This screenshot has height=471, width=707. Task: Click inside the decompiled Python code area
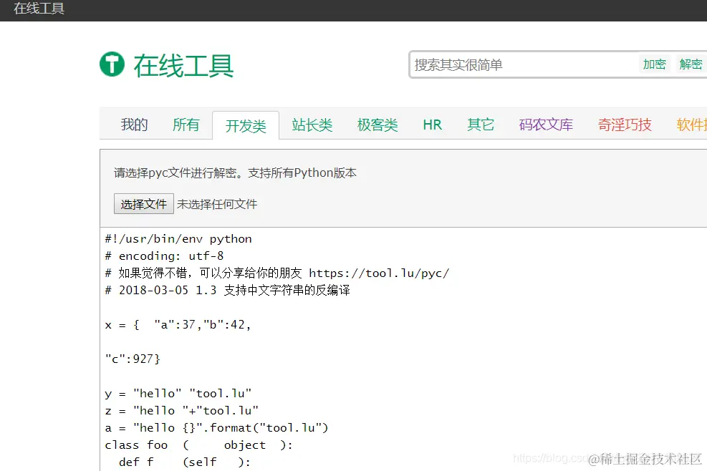pyautogui.click(x=322, y=344)
